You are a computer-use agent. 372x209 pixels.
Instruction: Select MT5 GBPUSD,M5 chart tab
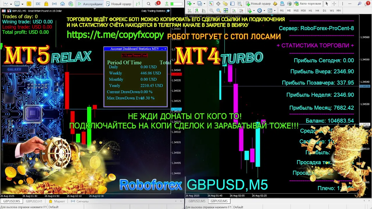click(11, 201)
